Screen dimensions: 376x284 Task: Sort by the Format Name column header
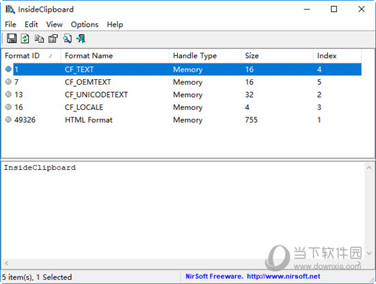point(115,56)
